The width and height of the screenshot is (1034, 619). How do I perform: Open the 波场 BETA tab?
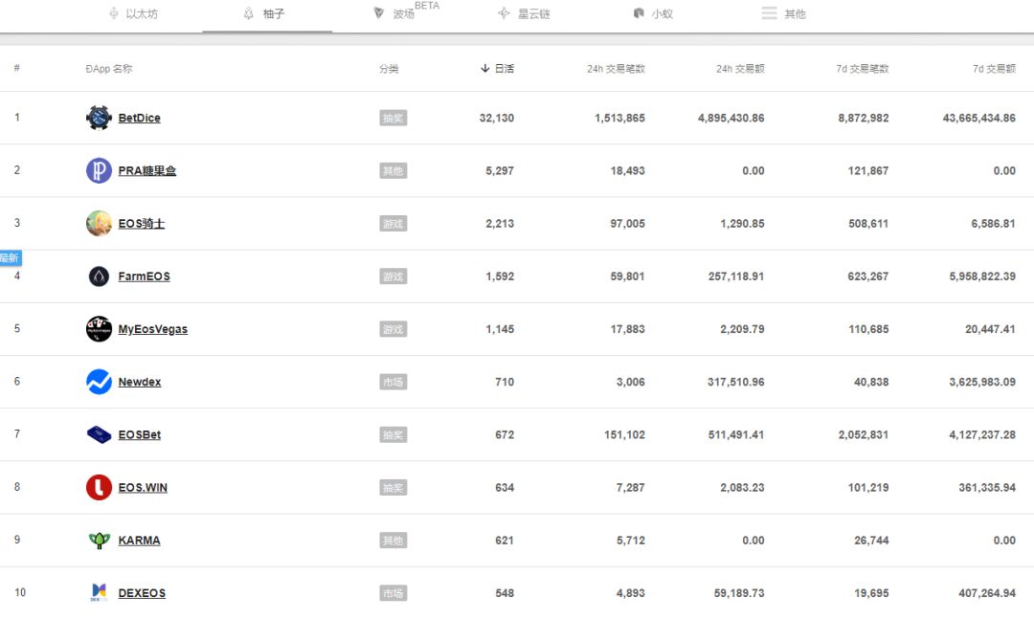pos(406,11)
